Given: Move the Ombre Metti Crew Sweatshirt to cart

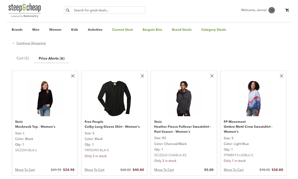Looking at the screenshot, I should pyautogui.click(x=234, y=170).
